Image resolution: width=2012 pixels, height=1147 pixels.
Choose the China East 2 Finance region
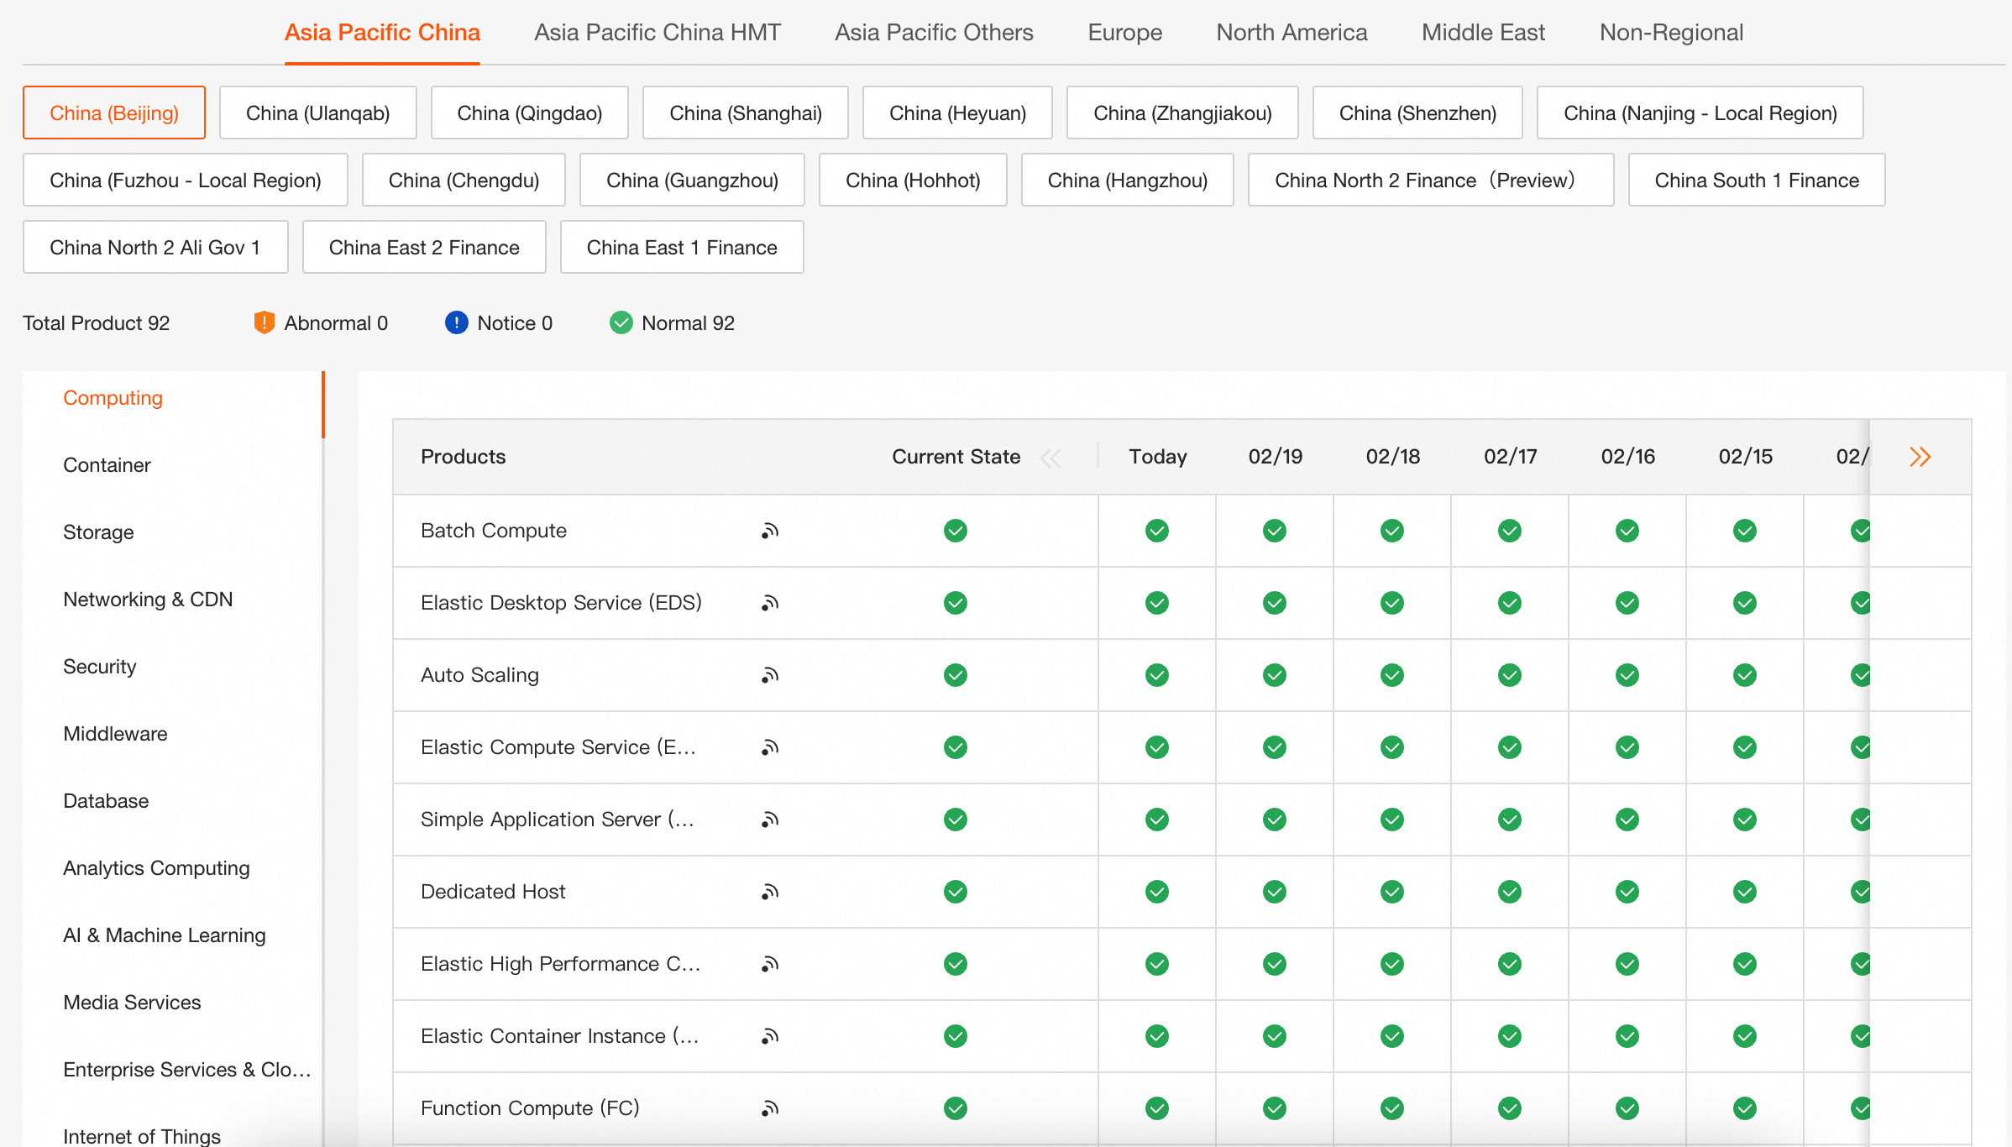(x=424, y=247)
